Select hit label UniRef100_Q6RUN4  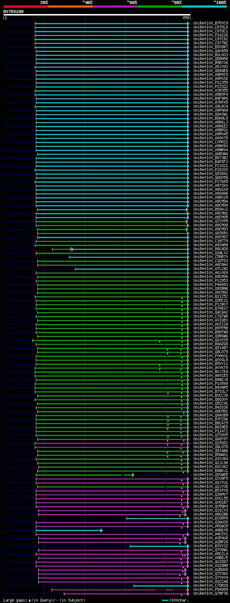(211, 154)
